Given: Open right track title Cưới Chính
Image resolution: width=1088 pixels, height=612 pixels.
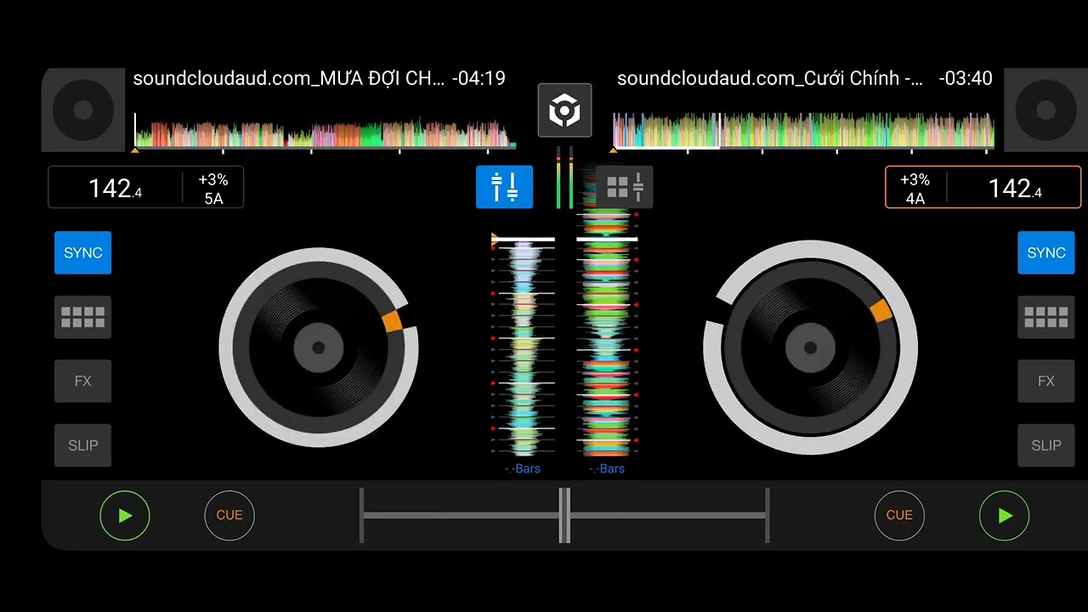Looking at the screenshot, I should point(770,79).
